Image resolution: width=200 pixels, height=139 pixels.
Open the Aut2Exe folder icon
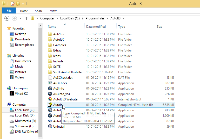pyautogui.click(x=50, y=34)
